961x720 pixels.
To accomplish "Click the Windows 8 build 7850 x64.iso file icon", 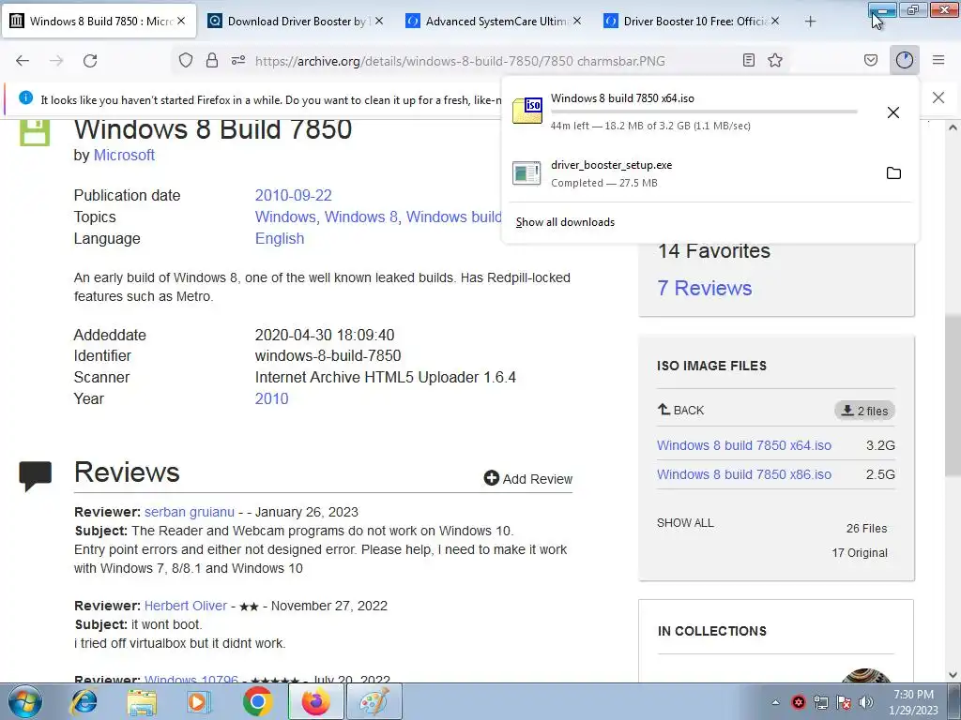I will pos(527,111).
